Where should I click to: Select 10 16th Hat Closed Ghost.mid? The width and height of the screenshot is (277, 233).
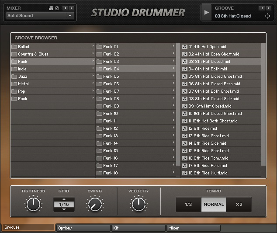(221, 114)
